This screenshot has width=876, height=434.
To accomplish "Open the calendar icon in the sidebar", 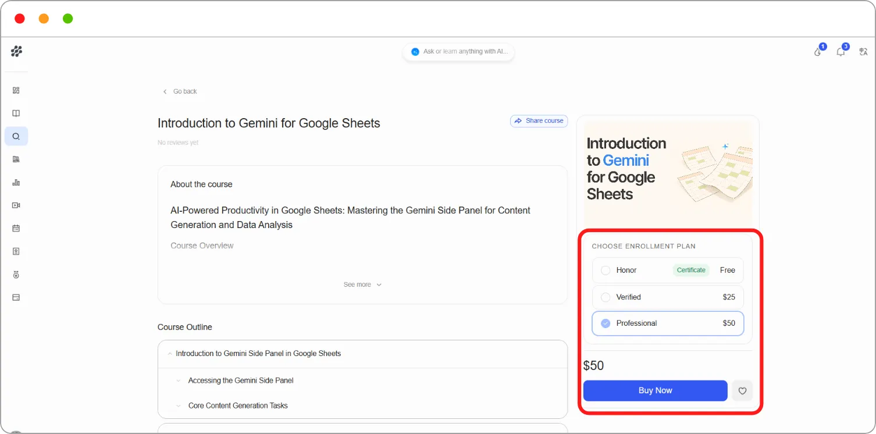I will [x=16, y=228].
